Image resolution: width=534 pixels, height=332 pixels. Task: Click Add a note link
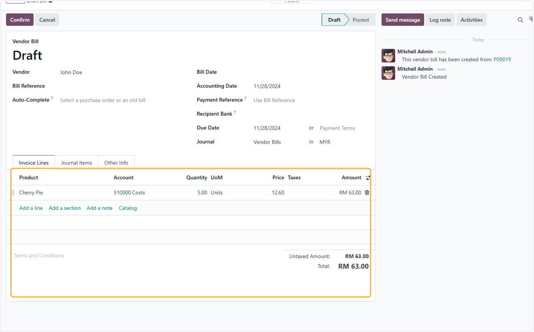(100, 208)
